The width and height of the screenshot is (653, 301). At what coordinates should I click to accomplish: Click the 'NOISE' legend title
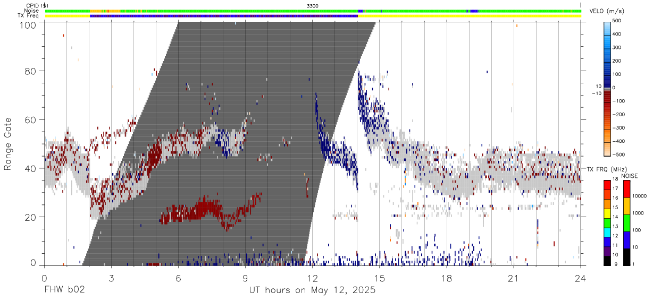coord(630,176)
